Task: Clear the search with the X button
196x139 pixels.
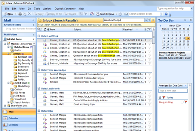Action: [x=146, y=20]
